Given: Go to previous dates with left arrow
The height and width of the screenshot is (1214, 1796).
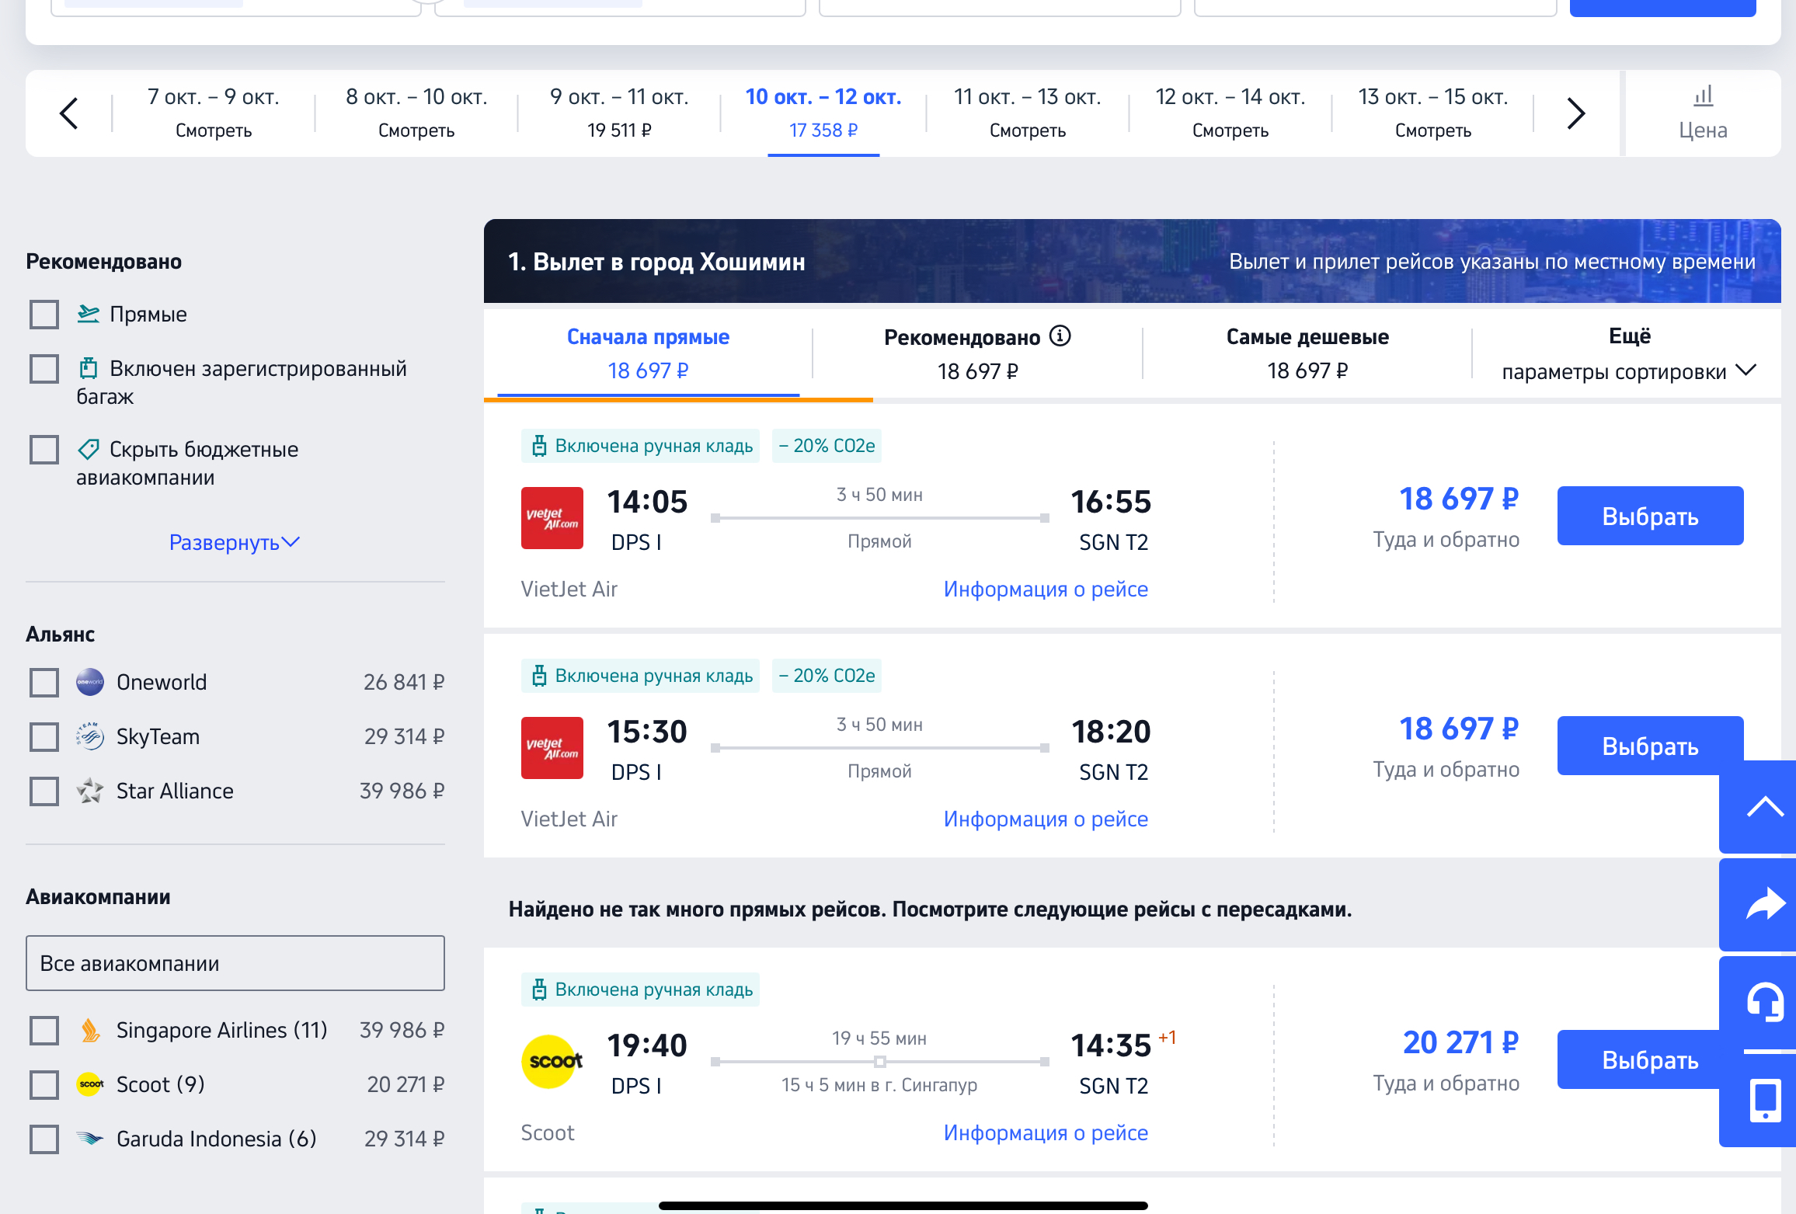Looking at the screenshot, I should (68, 113).
